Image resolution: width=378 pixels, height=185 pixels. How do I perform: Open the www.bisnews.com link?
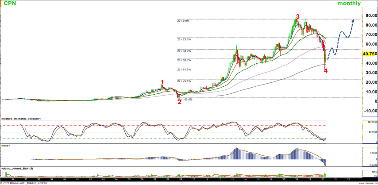(x=367, y=182)
